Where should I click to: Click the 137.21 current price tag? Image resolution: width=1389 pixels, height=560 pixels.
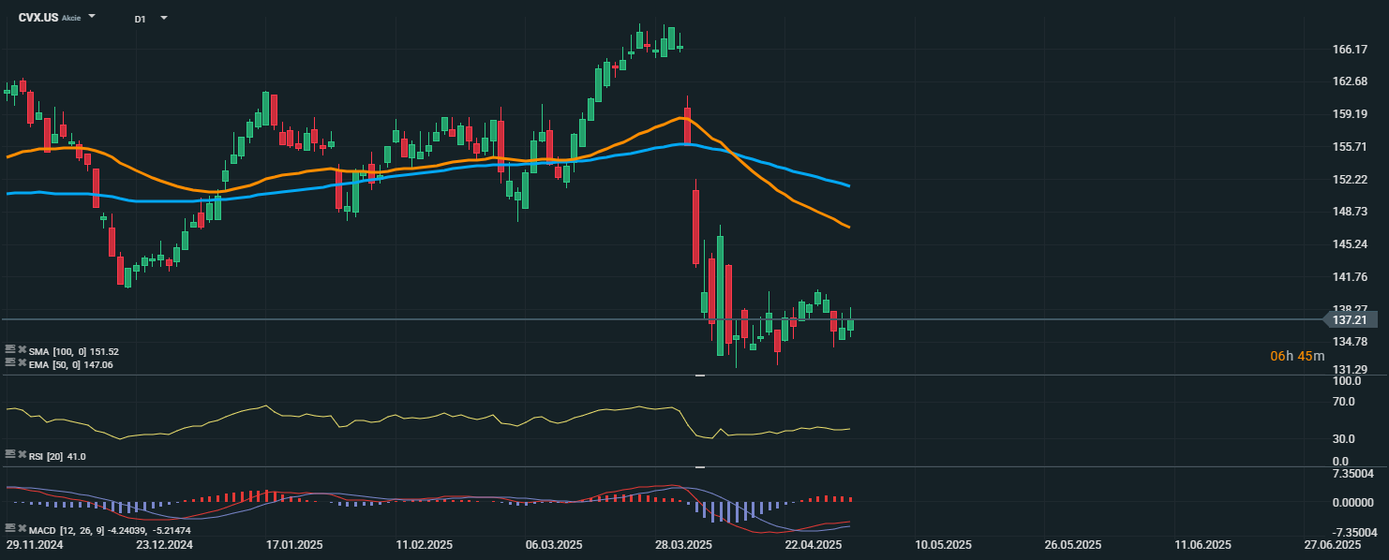(1352, 319)
